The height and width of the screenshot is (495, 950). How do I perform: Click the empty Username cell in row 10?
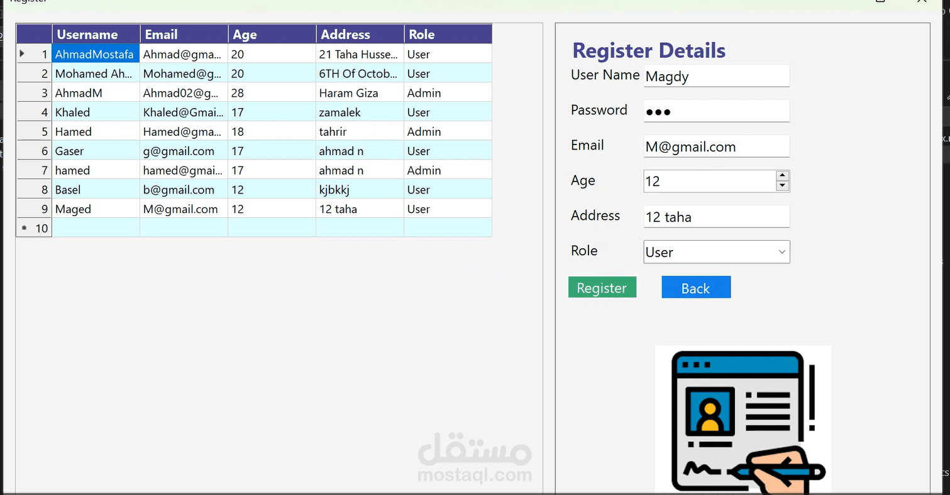pos(96,228)
